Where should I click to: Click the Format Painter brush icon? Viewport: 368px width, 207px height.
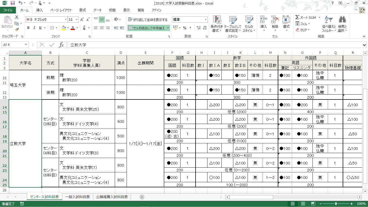[17, 29]
